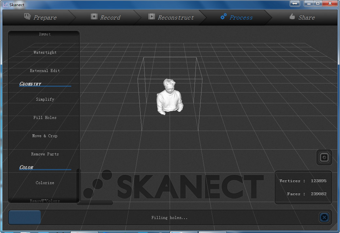Click the Color section header

[x=26, y=167]
